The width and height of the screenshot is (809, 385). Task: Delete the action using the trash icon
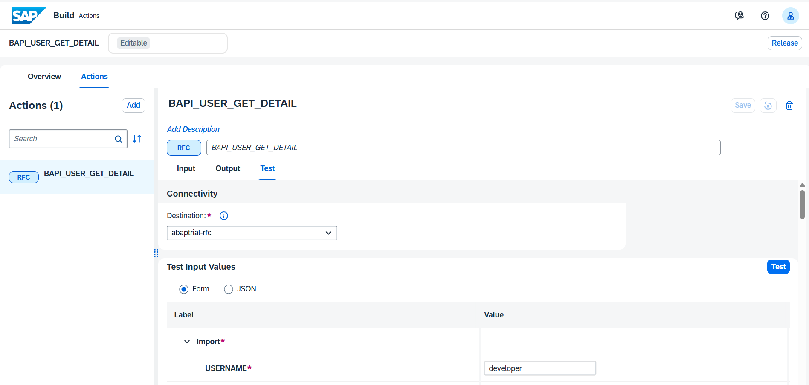click(789, 105)
